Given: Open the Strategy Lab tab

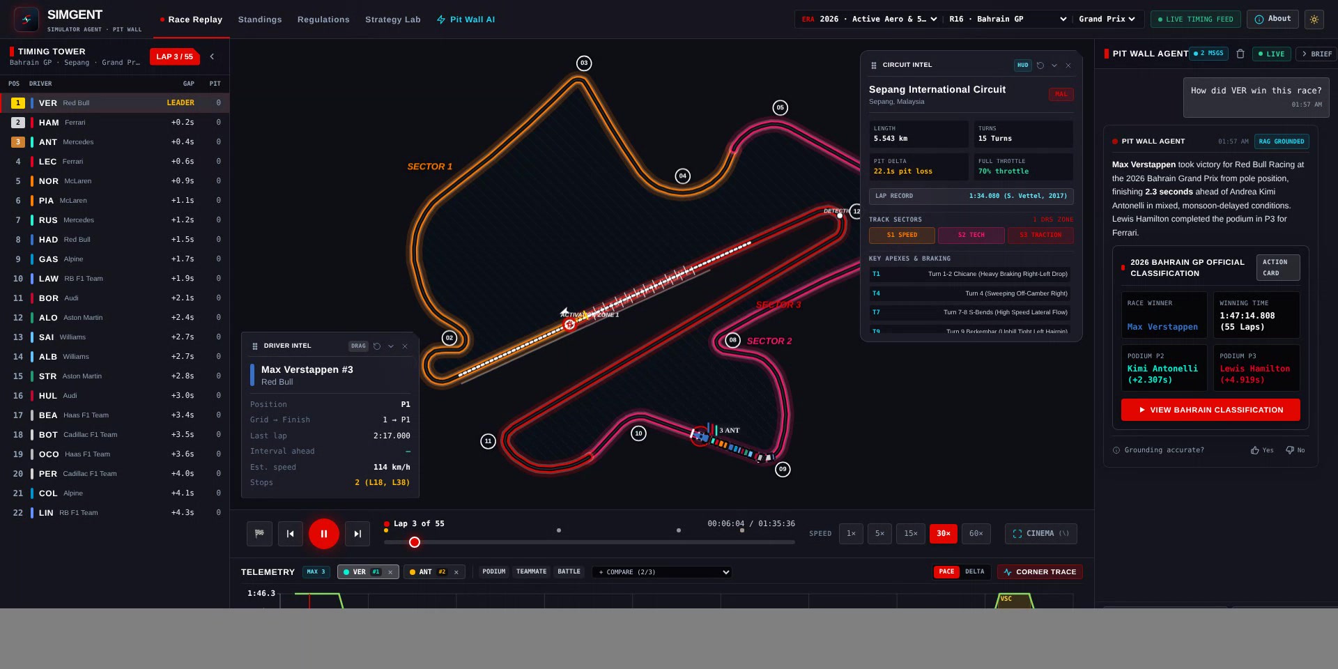Looking at the screenshot, I should click(x=393, y=20).
